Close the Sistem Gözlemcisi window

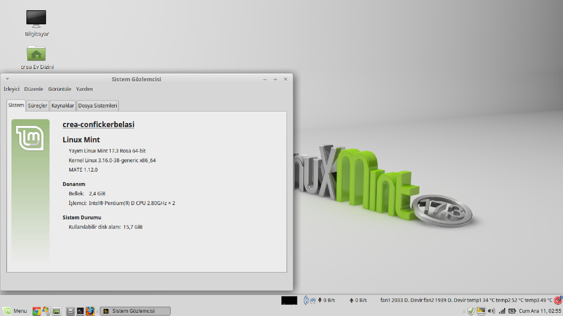tap(286, 79)
